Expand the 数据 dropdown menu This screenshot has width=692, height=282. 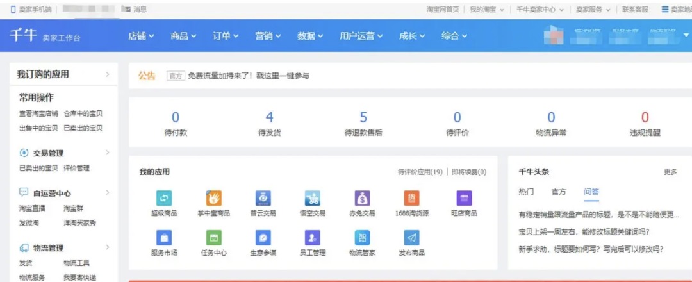310,36
